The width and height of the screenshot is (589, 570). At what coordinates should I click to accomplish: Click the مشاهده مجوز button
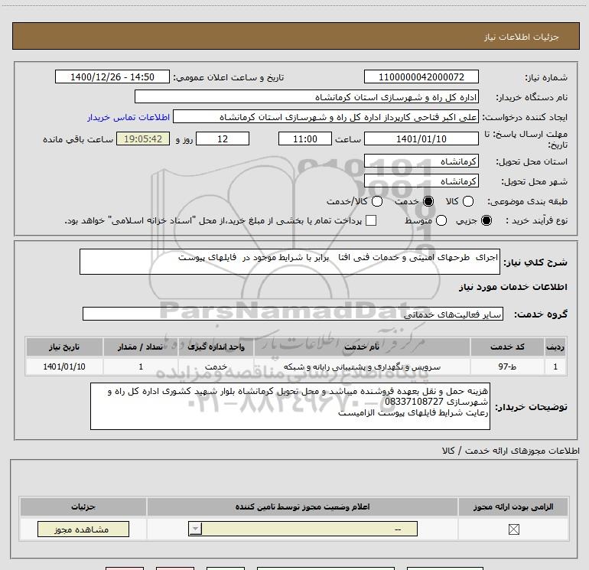[83, 529]
